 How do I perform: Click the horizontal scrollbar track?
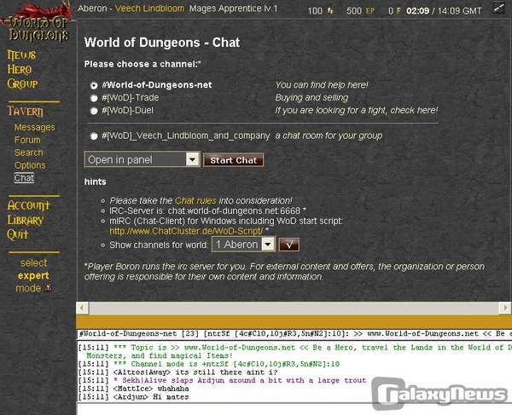294,308
